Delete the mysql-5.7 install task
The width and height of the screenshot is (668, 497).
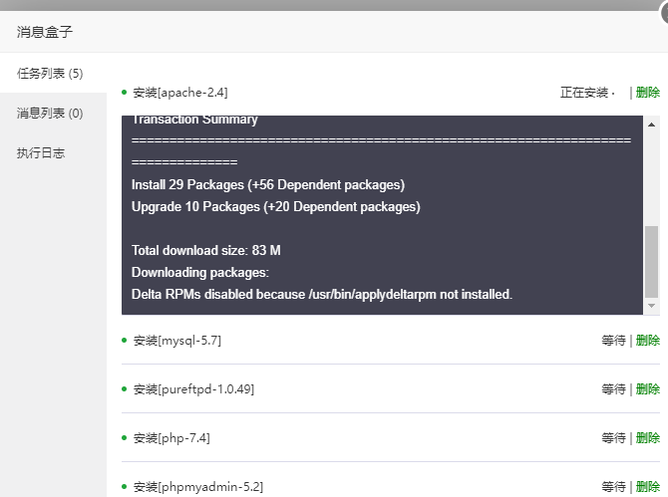647,341
